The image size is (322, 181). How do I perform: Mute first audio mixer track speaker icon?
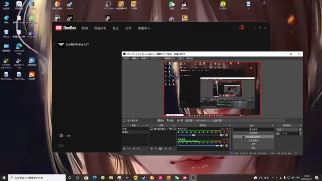(x=222, y=135)
